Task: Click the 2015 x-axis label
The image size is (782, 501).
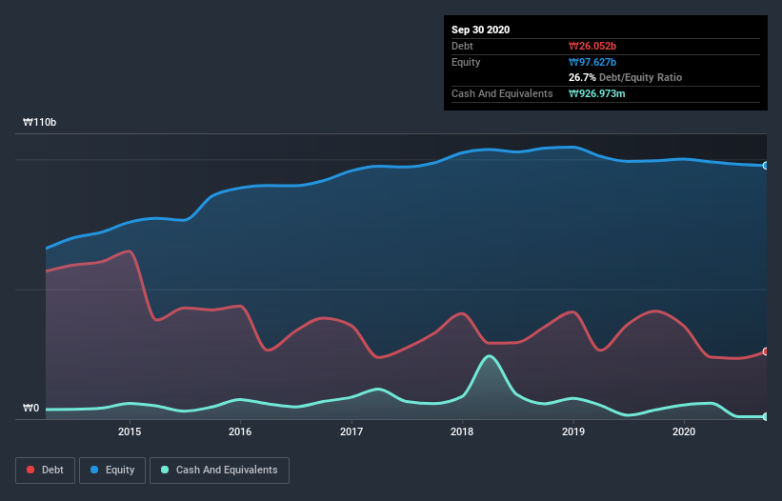Action: click(130, 431)
